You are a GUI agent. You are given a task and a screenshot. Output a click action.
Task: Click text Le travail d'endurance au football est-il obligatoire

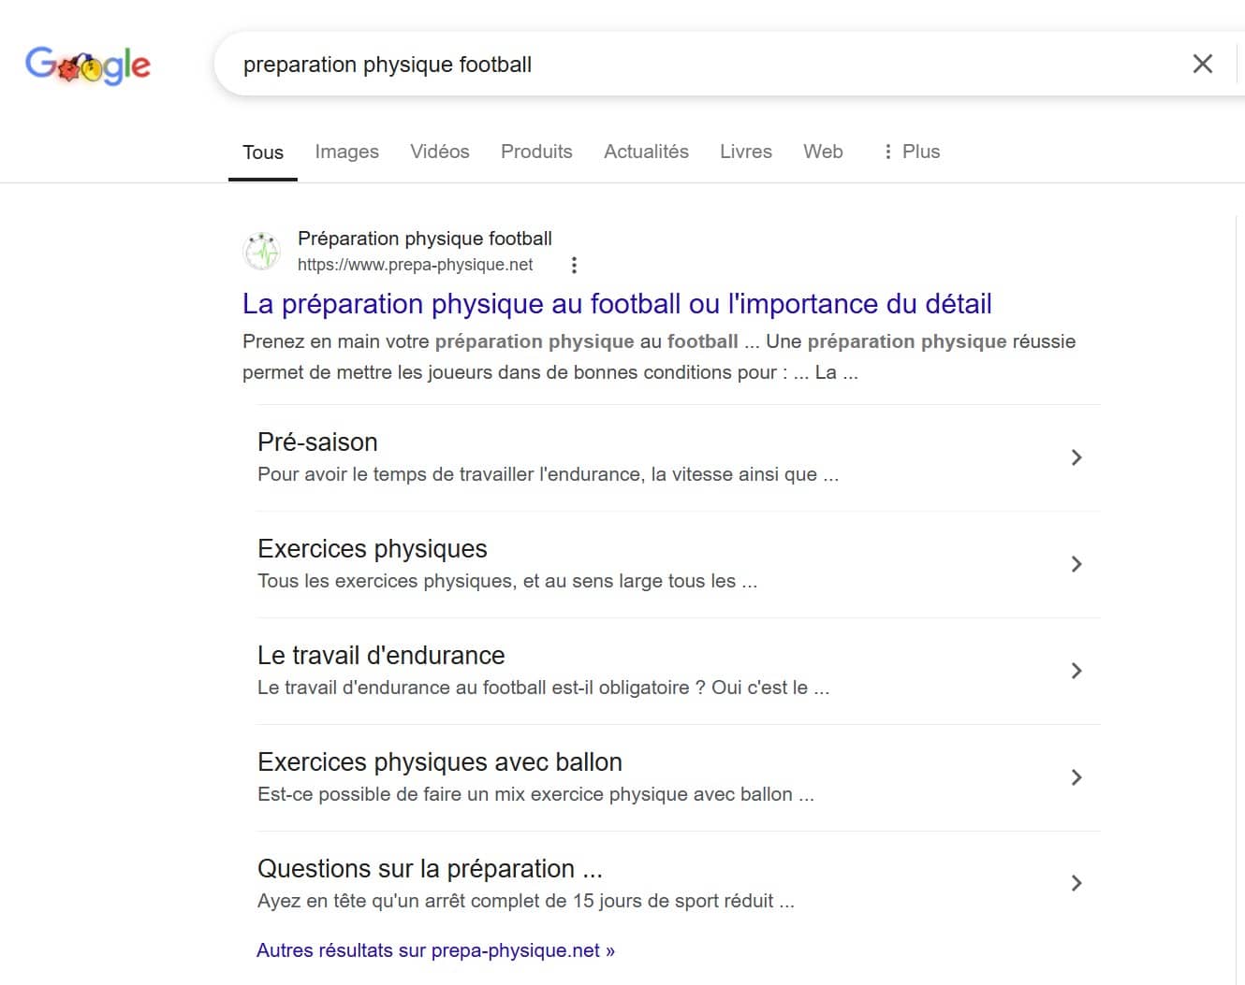coord(543,688)
